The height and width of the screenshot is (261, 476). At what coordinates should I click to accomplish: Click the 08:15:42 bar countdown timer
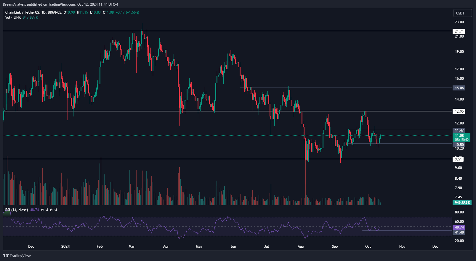(462, 140)
